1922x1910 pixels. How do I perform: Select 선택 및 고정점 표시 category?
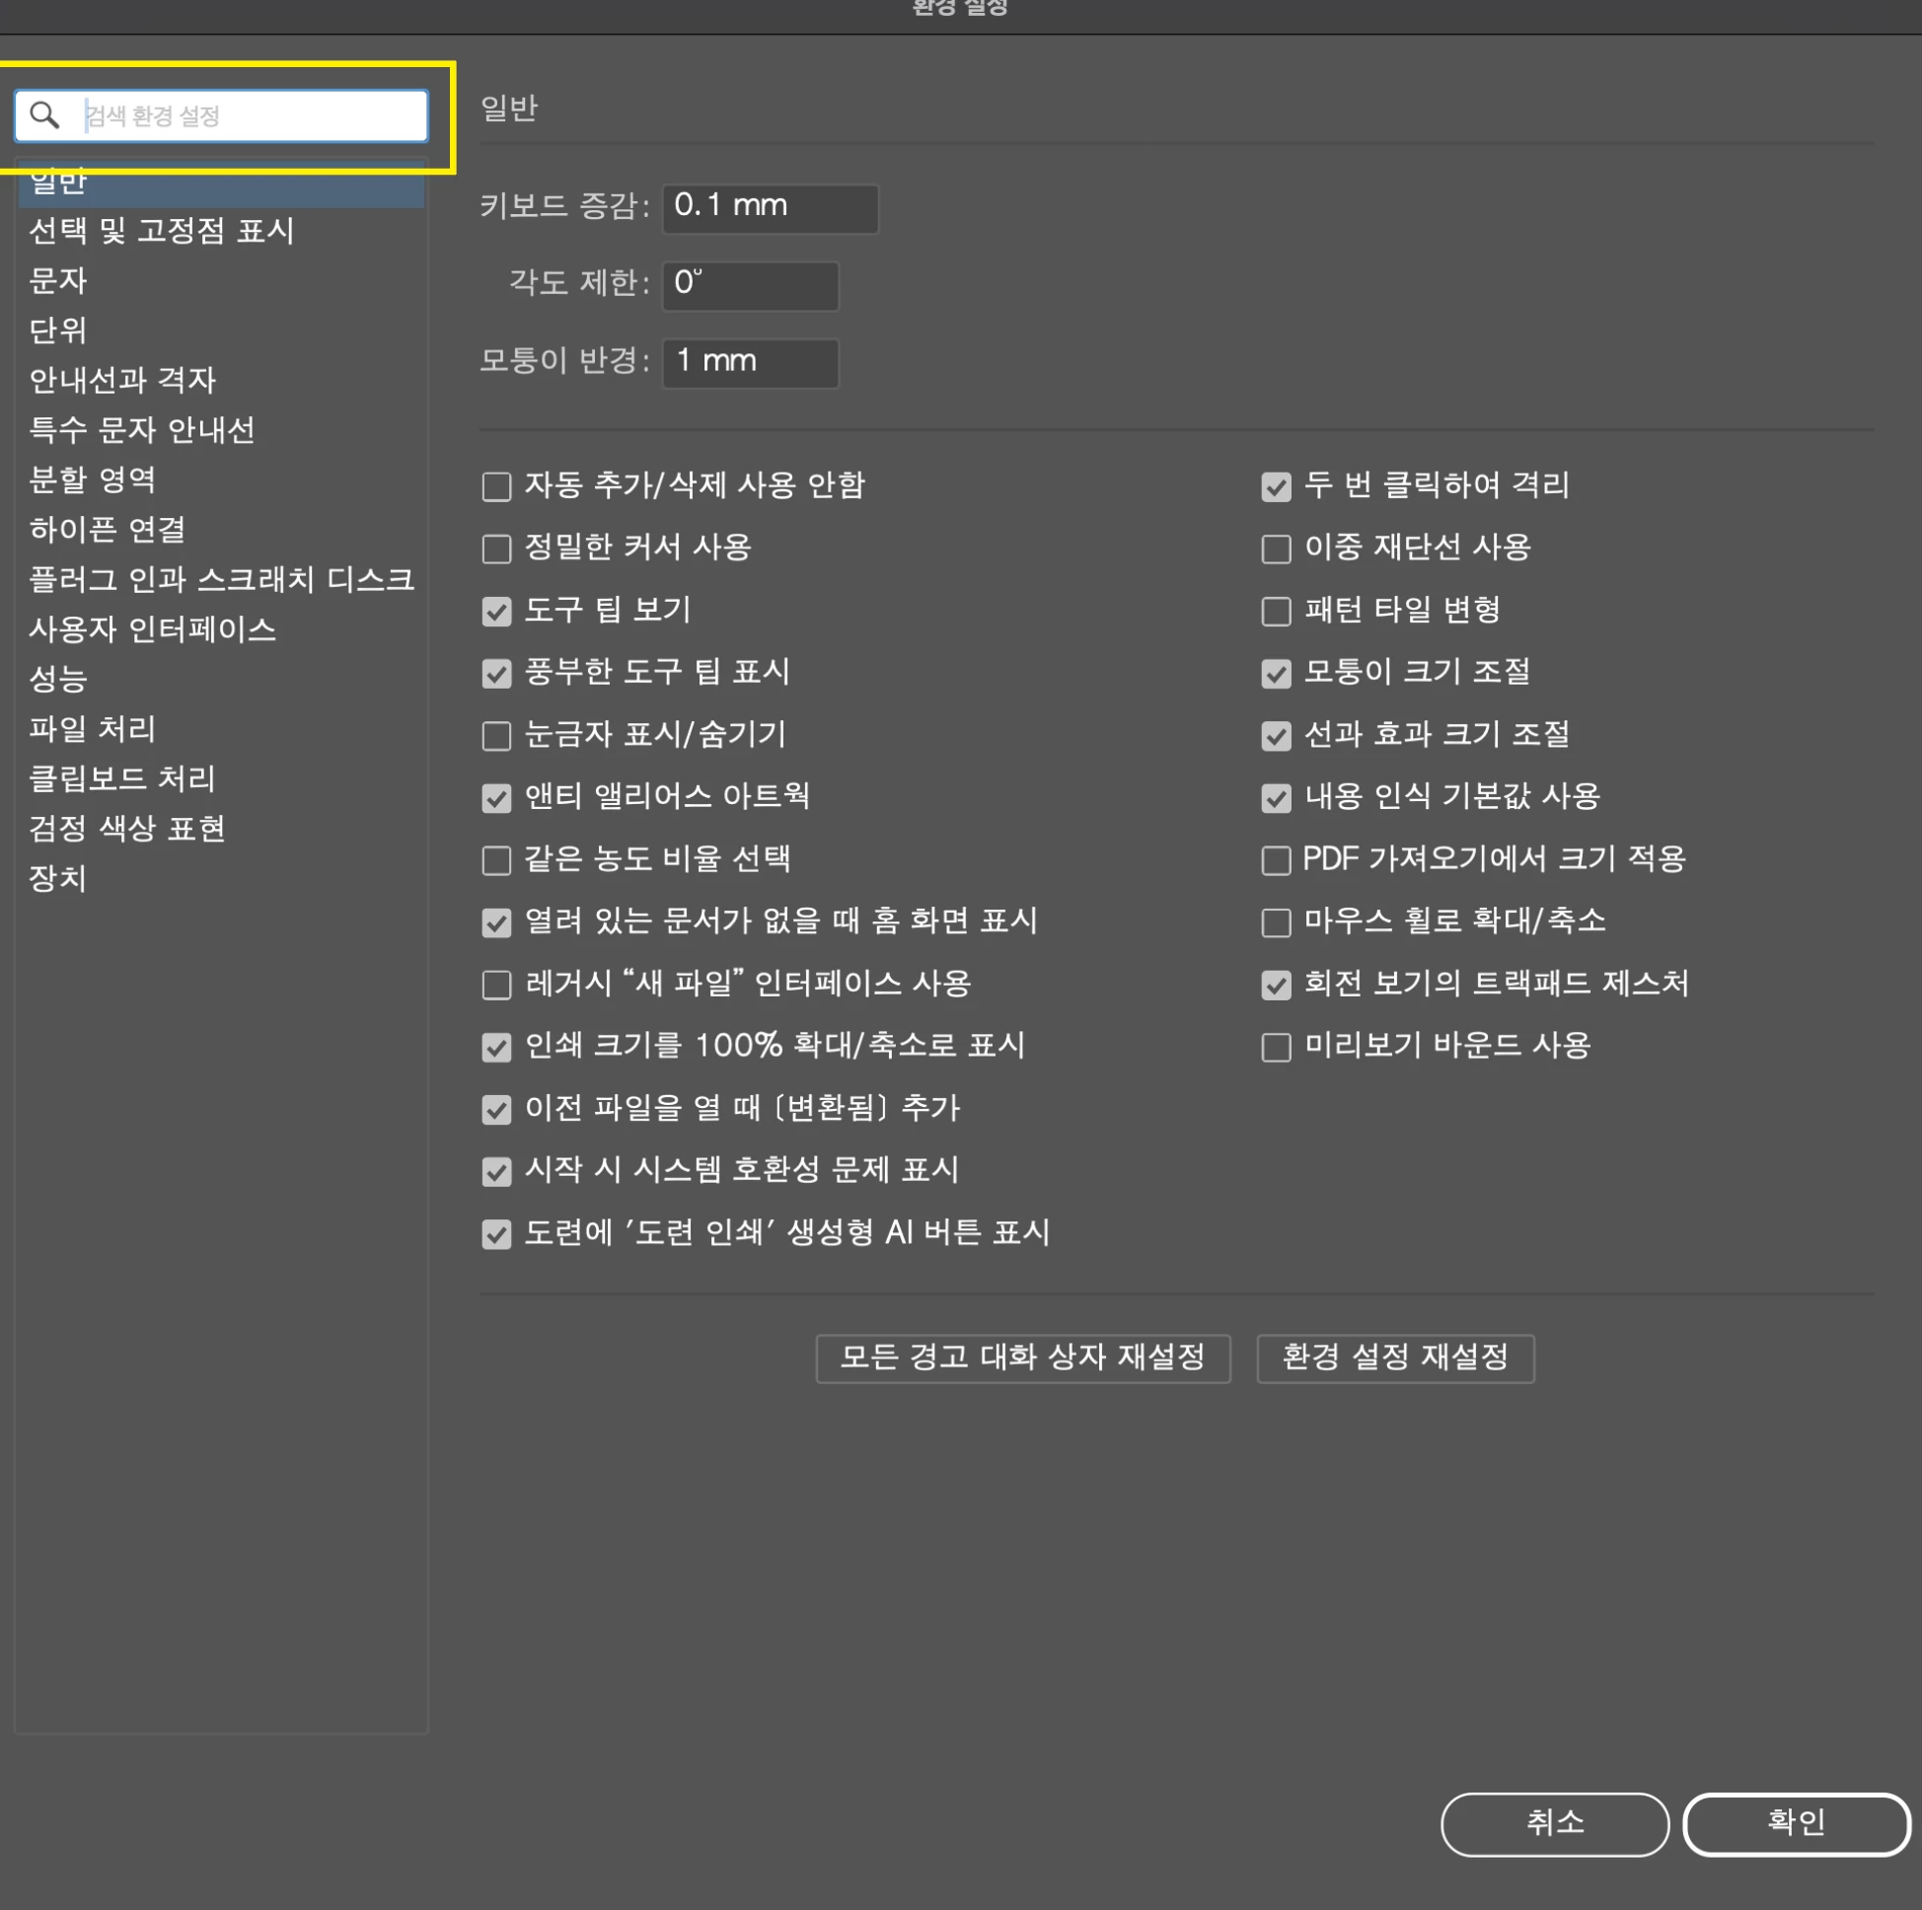pyautogui.click(x=161, y=231)
